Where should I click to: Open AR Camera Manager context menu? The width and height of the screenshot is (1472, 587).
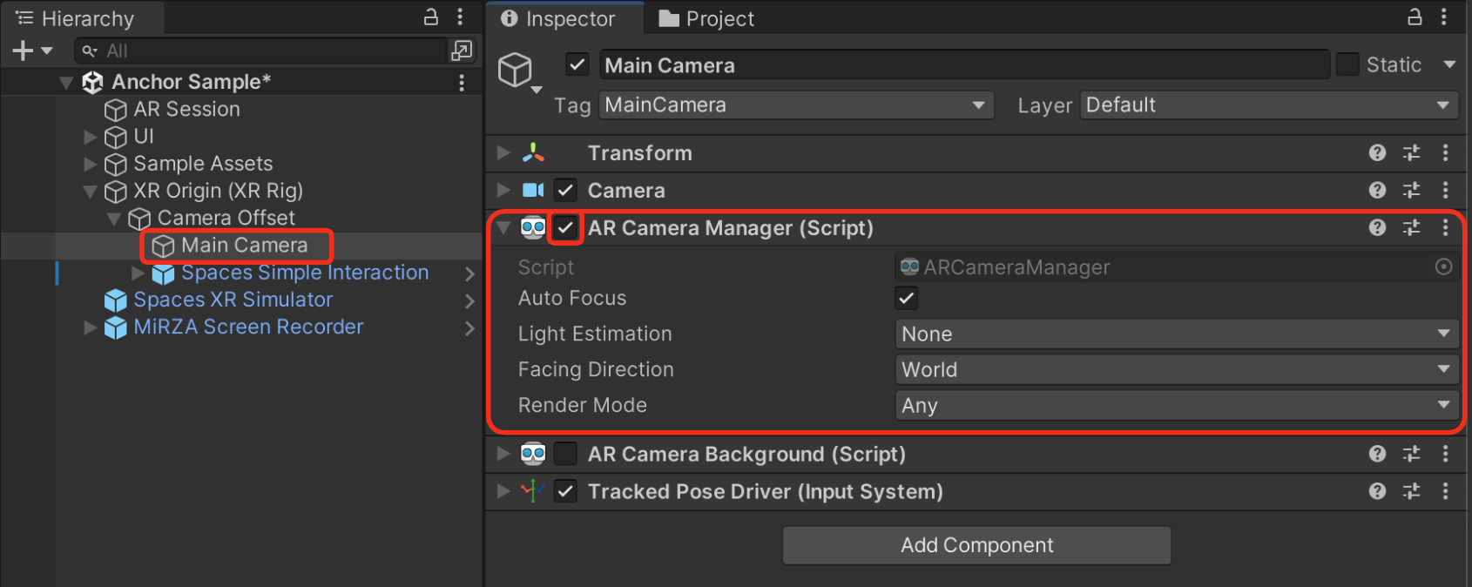1445,227
